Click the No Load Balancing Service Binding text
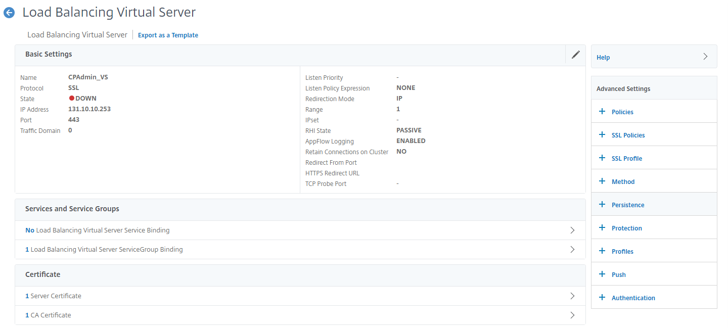Screen dimensions: 728x328 pyautogui.click(x=97, y=230)
